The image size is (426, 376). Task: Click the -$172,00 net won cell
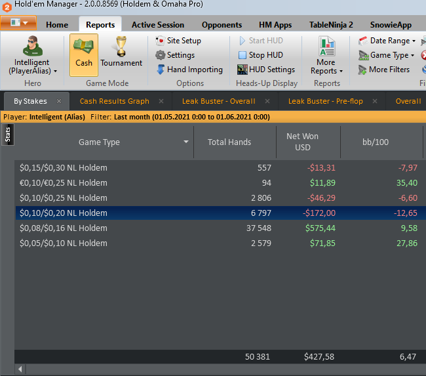(319, 213)
